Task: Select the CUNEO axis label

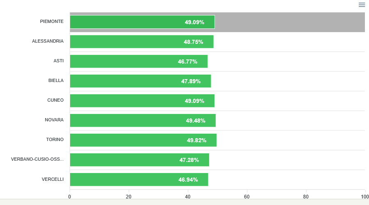Action: [x=55, y=100]
